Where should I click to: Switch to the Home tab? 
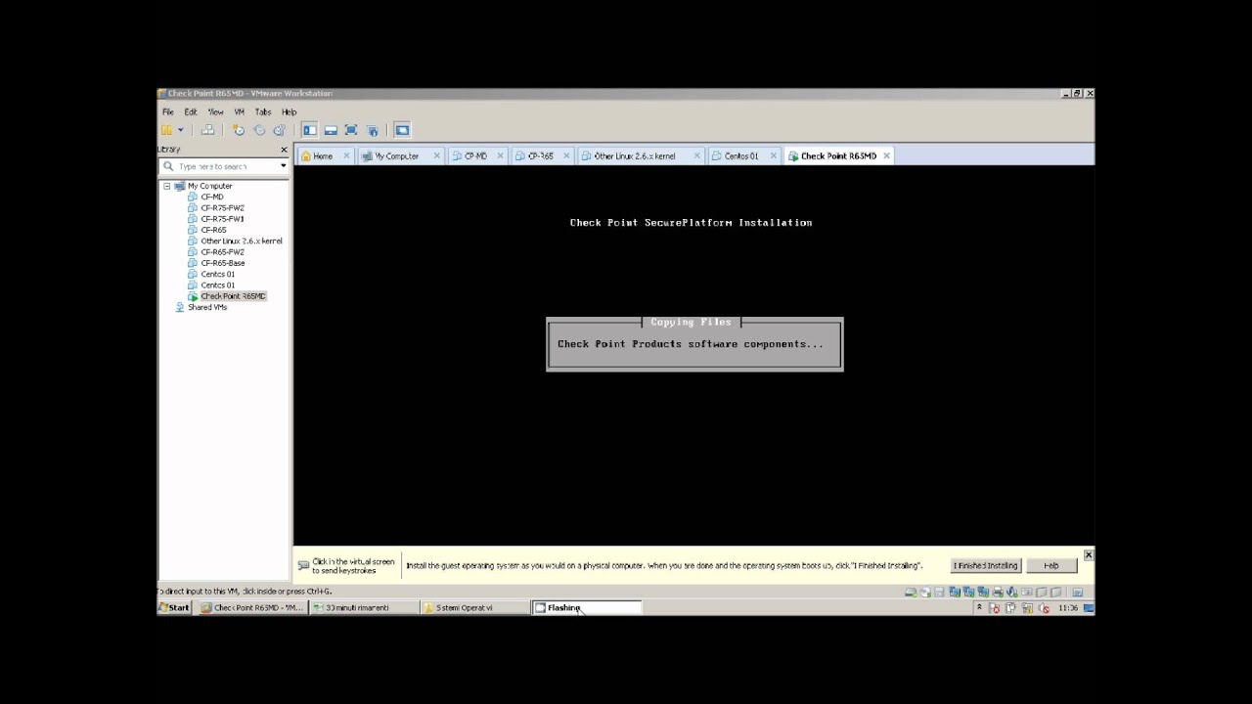coord(323,155)
